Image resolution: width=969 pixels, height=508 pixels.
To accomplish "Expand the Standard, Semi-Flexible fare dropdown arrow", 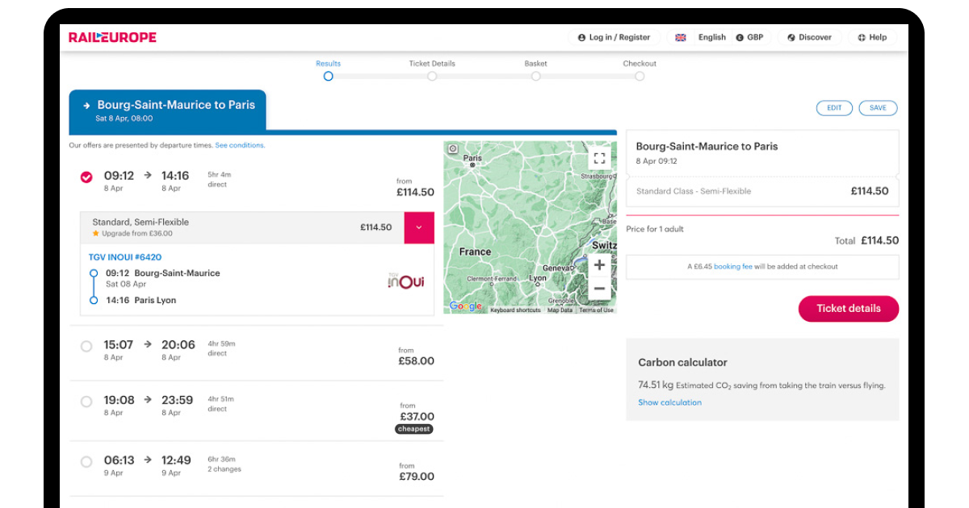I will point(419,227).
